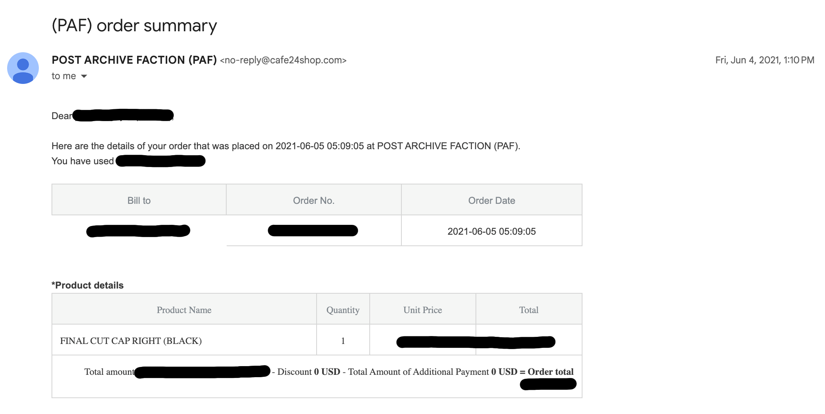Click the sender's profile avatar icon
Image resolution: width=825 pixels, height=414 pixels.
pyautogui.click(x=23, y=68)
